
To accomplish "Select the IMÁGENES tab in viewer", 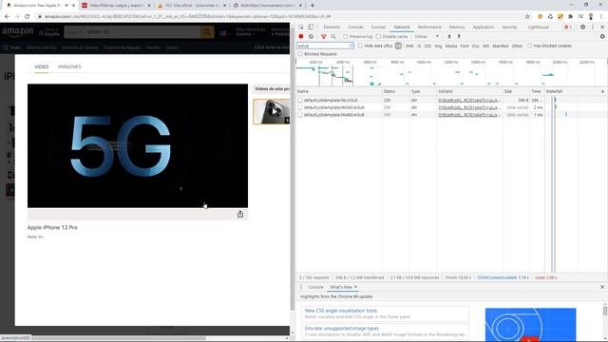I will (69, 66).
